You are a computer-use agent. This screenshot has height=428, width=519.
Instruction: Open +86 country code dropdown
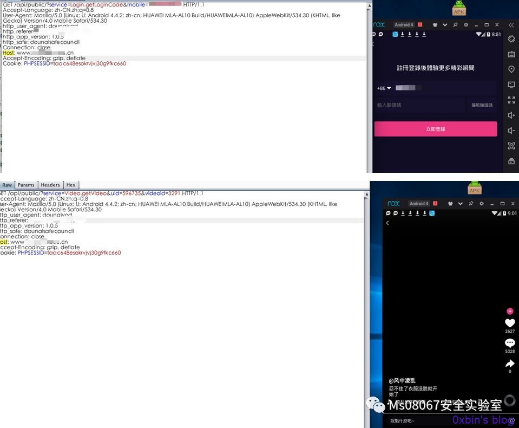tap(384, 88)
